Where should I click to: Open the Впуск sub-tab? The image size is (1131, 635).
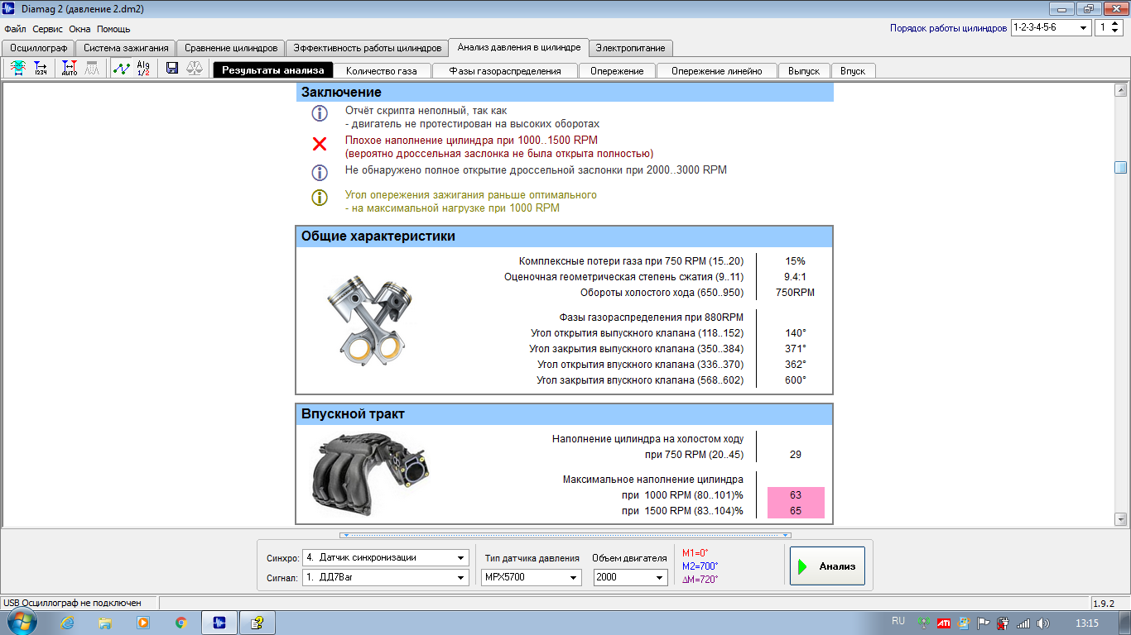click(x=853, y=70)
